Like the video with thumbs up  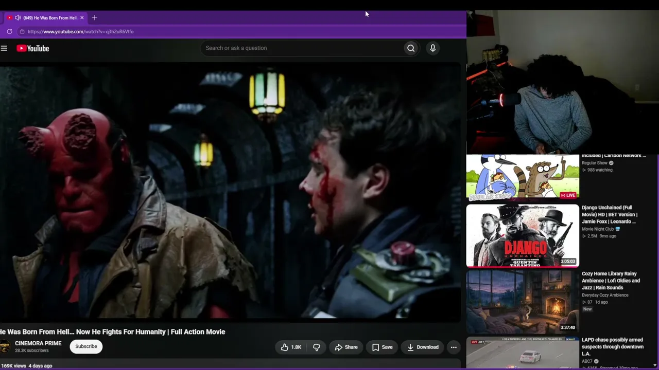(291, 347)
